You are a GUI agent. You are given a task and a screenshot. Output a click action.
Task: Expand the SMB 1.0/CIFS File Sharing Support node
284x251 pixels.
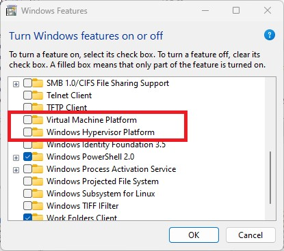[16, 84]
